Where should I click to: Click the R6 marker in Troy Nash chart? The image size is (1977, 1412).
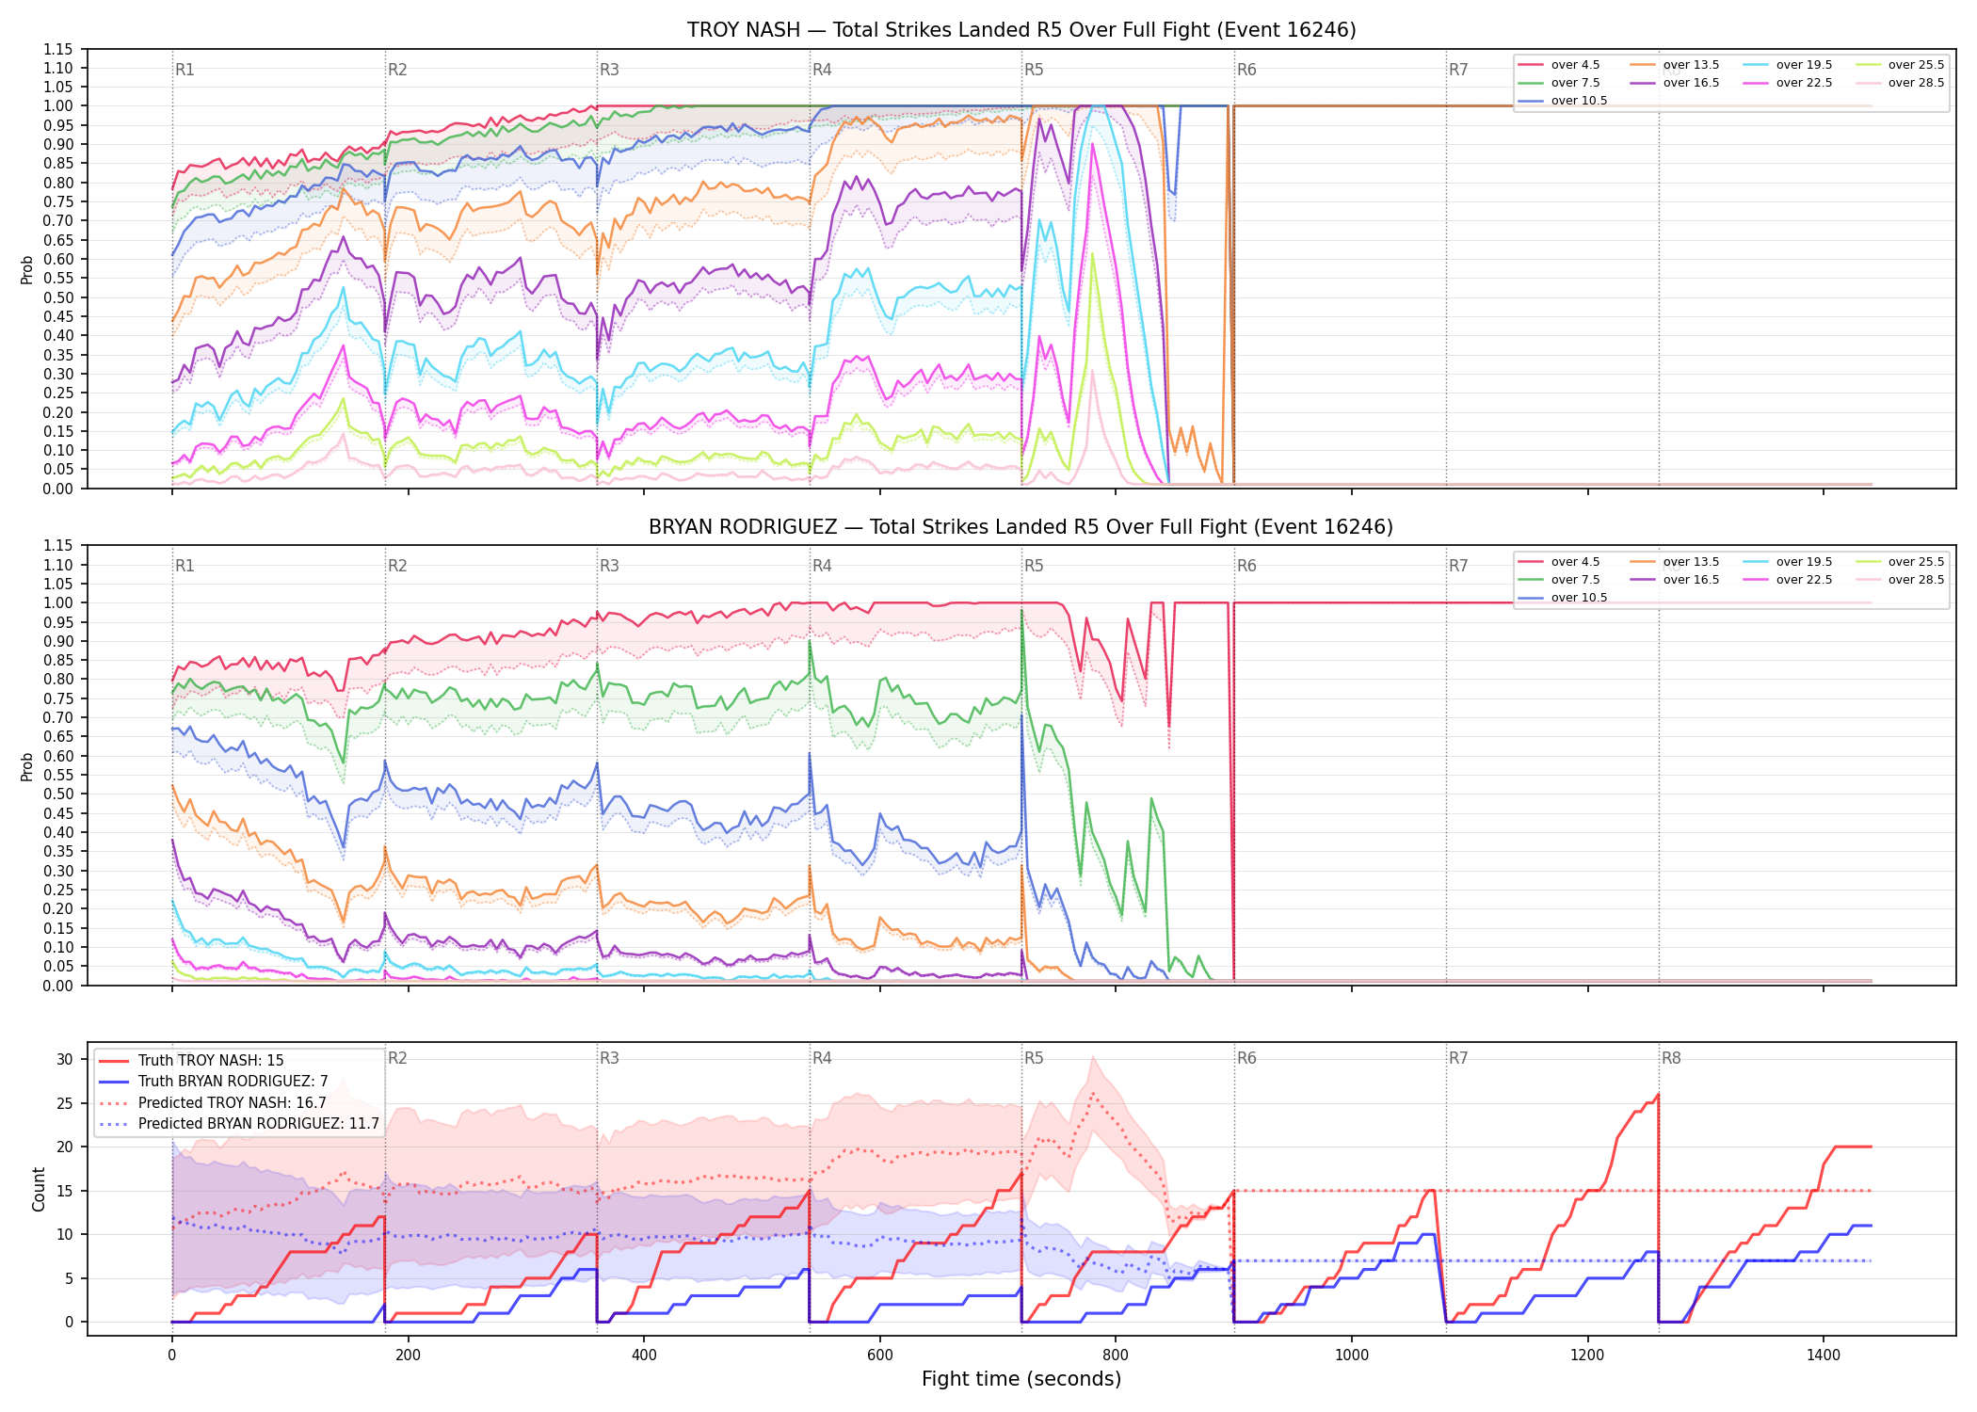pos(1246,70)
